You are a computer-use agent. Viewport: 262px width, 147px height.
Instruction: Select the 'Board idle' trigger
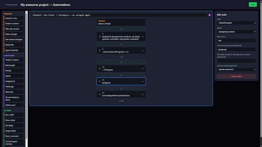(13, 45)
